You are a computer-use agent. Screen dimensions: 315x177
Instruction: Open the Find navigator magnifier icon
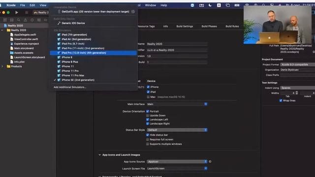tap(19, 20)
